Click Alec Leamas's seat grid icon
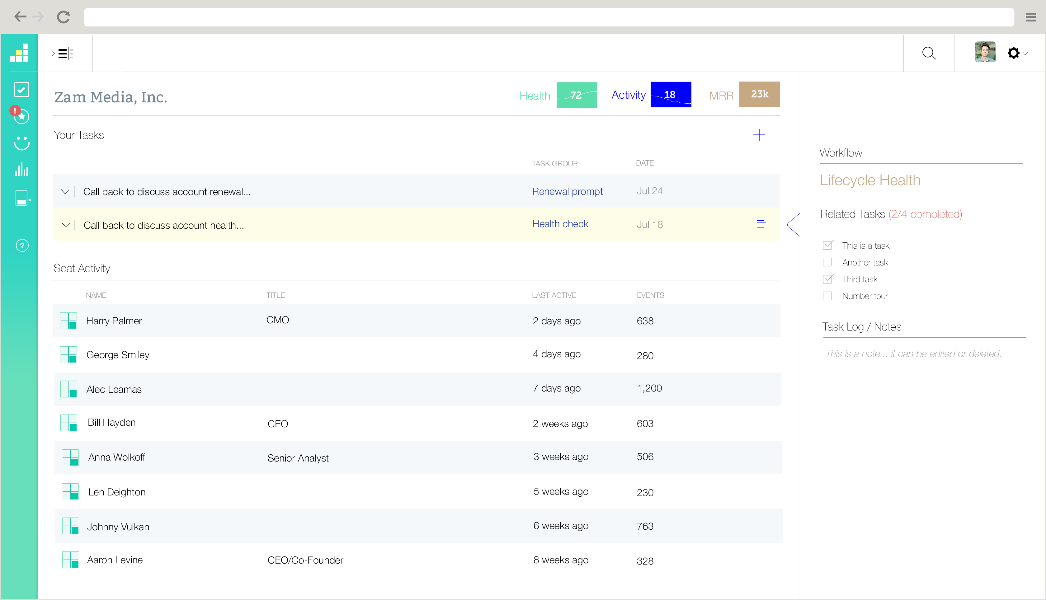This screenshot has height=600, width=1046. point(69,389)
